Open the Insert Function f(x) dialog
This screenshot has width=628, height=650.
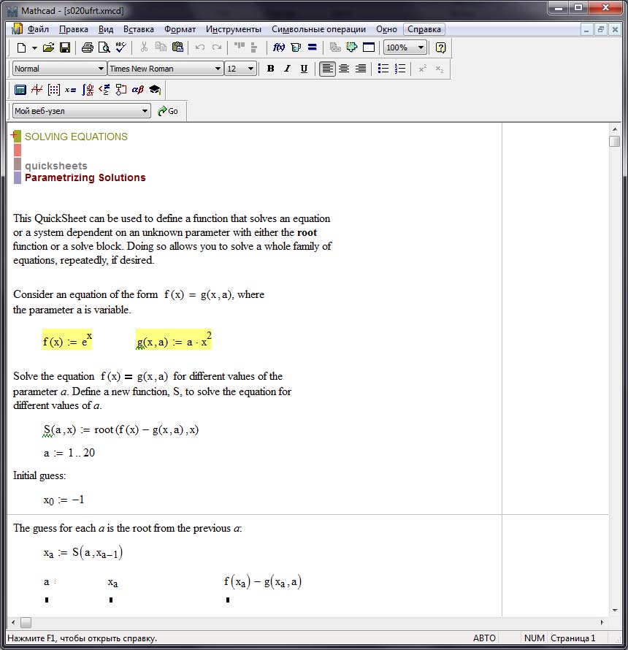(278, 47)
